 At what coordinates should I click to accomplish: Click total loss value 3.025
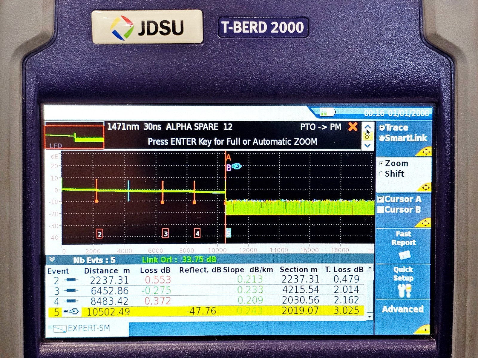pyautogui.click(x=347, y=310)
